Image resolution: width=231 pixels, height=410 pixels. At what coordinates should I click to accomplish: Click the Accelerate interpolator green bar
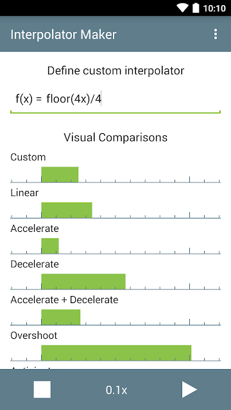50,246
